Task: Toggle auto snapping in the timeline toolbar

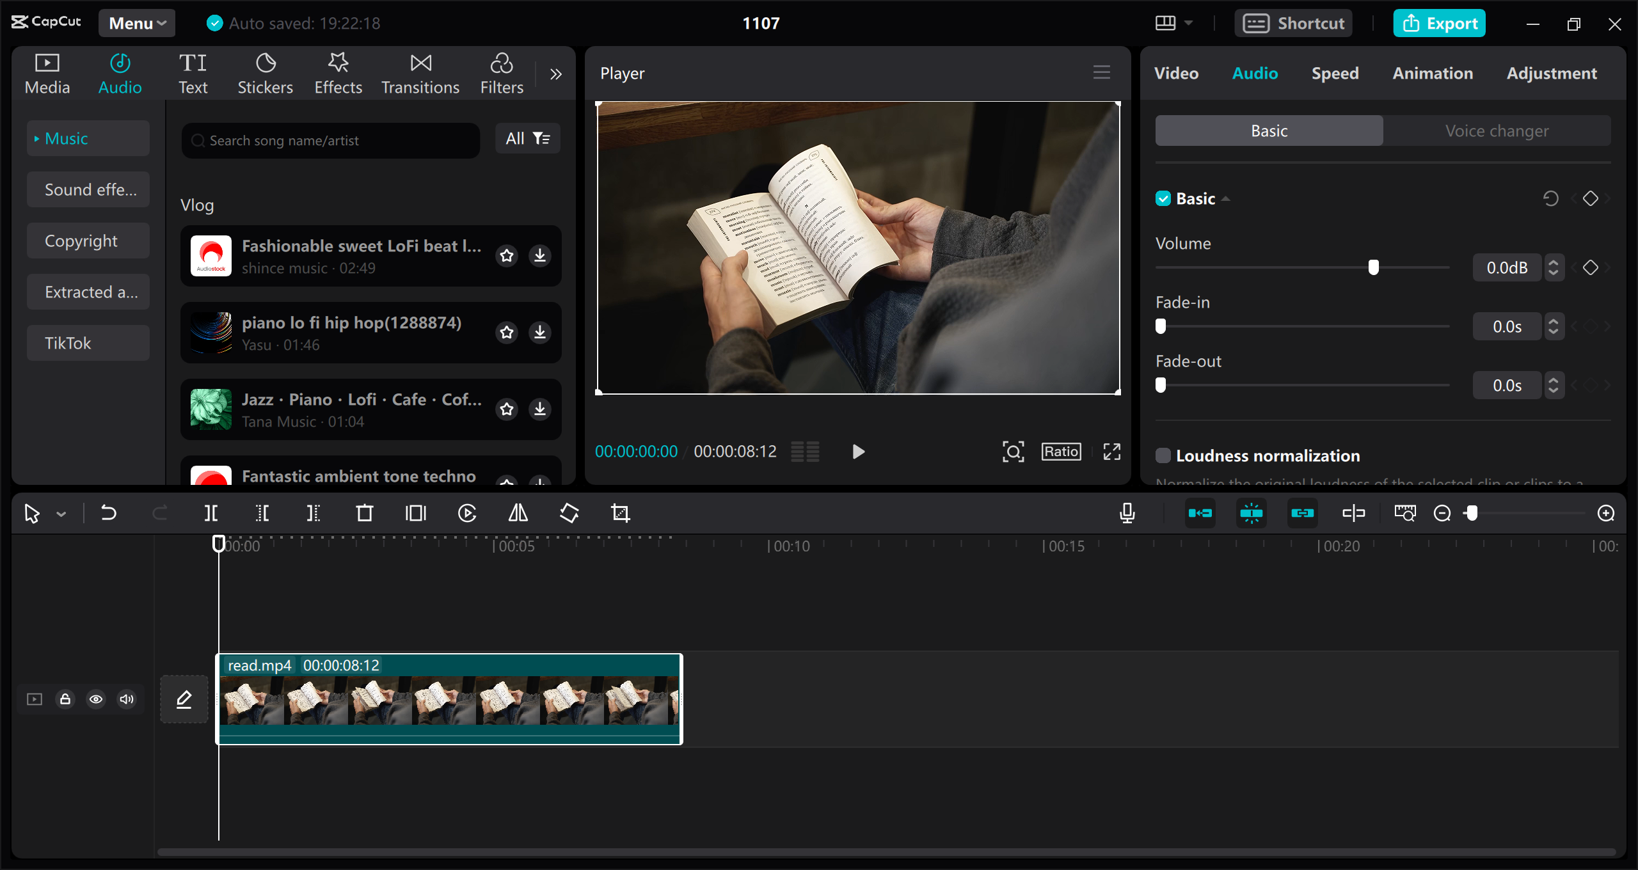Action: pos(1252,512)
